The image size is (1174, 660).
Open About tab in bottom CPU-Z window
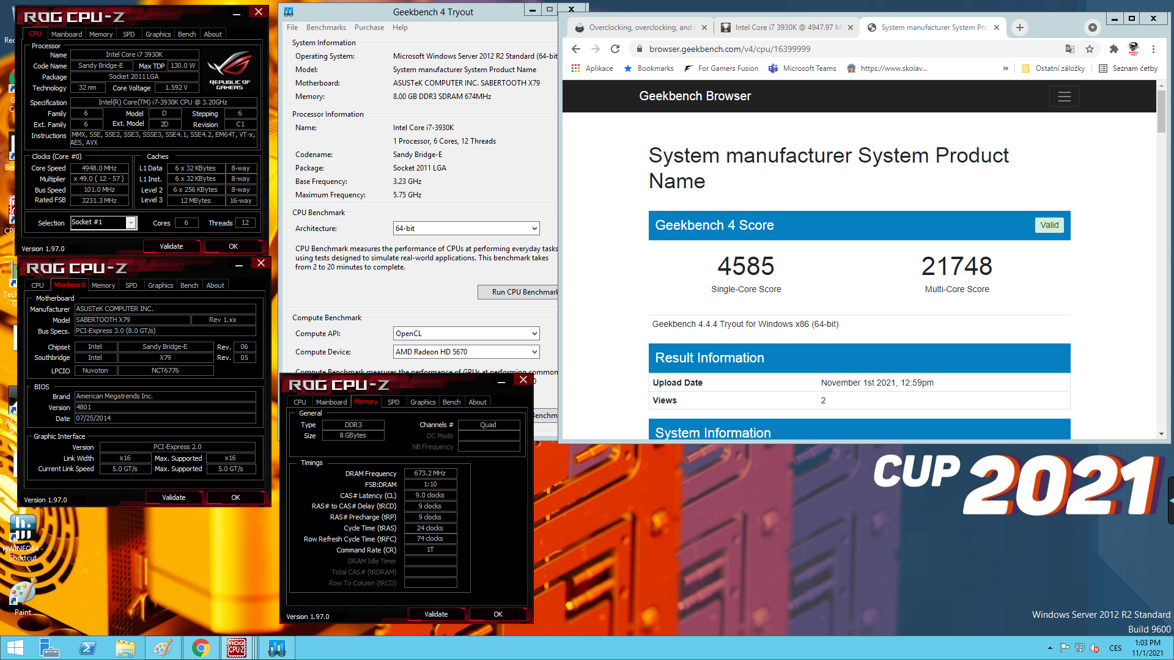point(478,402)
